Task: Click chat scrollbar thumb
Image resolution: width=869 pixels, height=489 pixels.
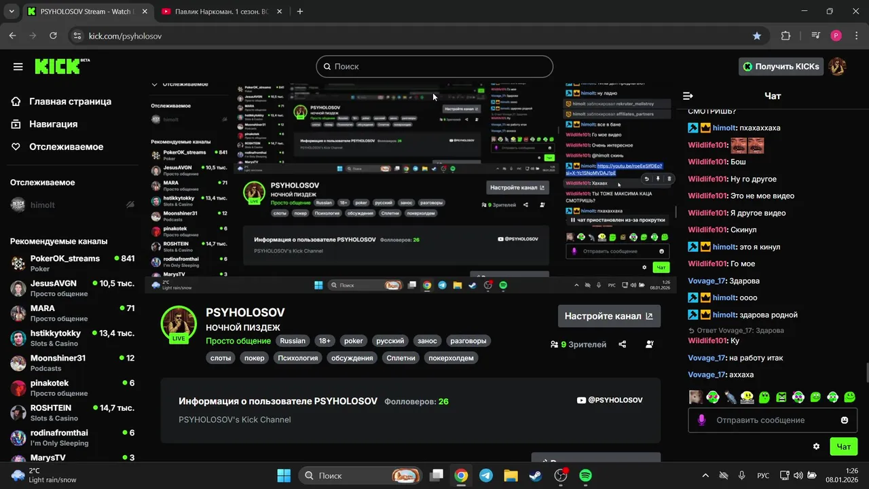Action: [866, 374]
